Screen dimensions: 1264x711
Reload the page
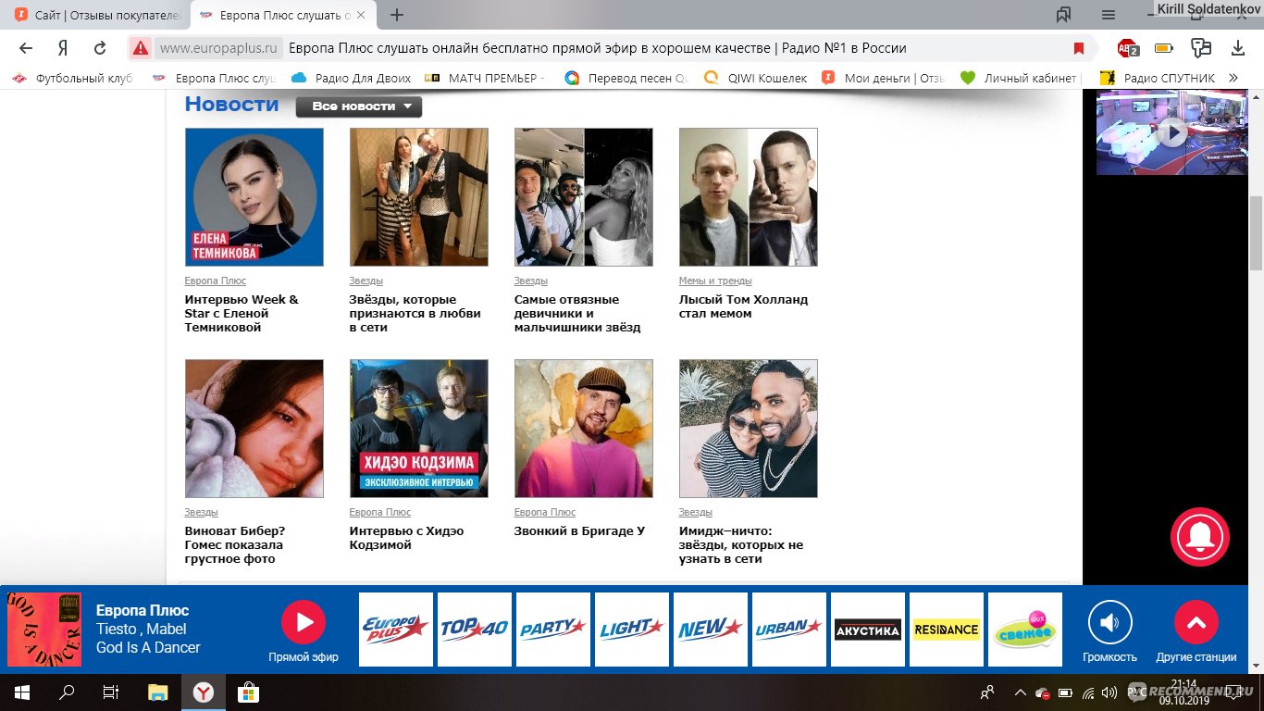[100, 48]
